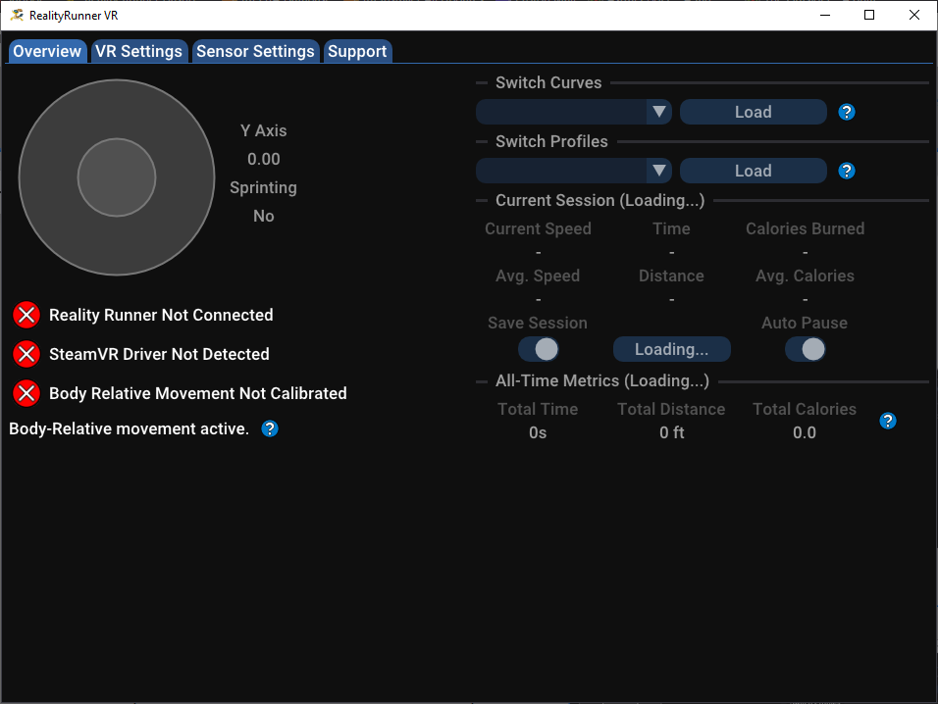Click 'SteamVR Driver Not Detected' text
Viewport: 938px width, 704px height.
click(x=159, y=354)
